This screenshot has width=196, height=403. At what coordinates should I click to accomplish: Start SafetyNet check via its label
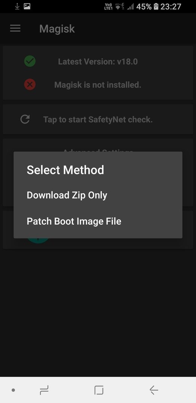point(98,119)
